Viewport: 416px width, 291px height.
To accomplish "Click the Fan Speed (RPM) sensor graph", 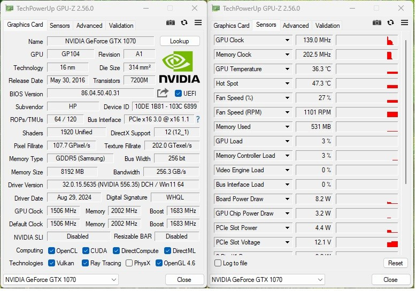I will click(x=367, y=112).
